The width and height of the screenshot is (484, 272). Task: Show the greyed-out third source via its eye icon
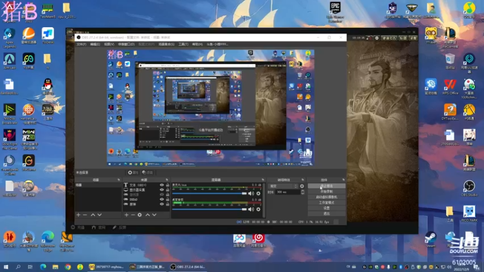[x=162, y=195]
